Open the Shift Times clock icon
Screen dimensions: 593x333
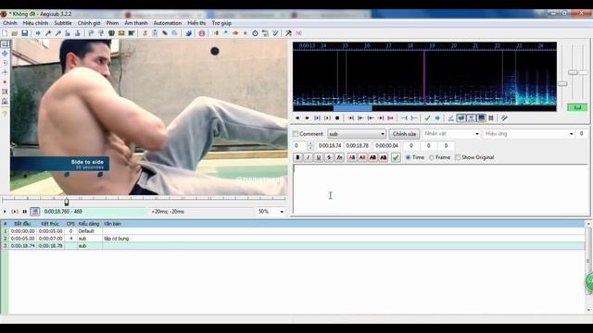pyautogui.click(x=256, y=33)
